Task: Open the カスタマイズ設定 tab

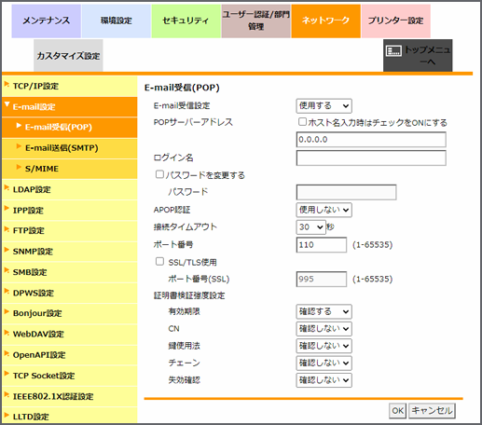Action: (x=68, y=56)
